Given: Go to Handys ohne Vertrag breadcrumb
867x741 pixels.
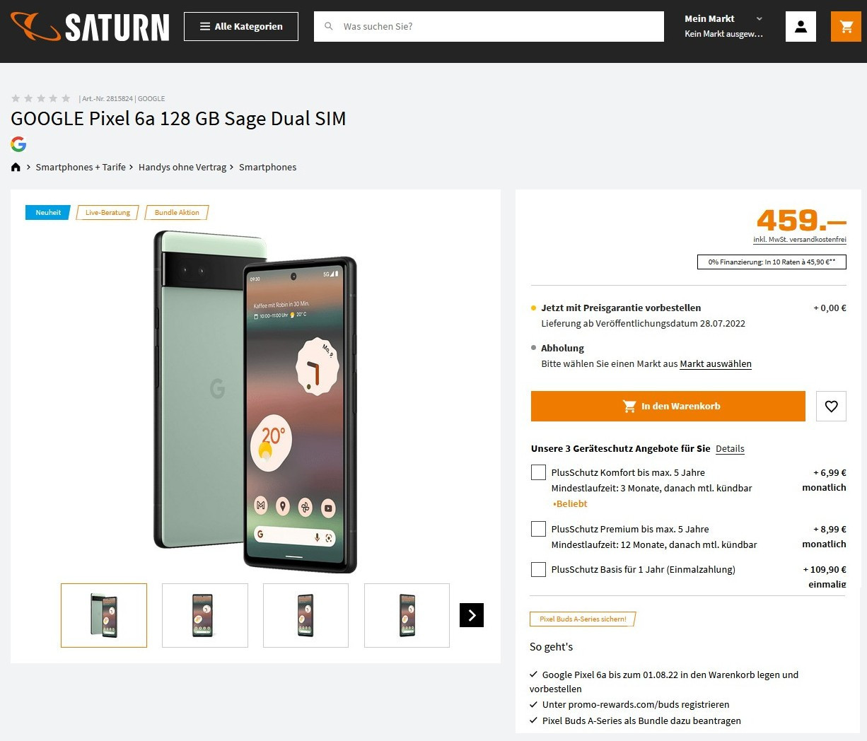Looking at the screenshot, I should coord(182,168).
